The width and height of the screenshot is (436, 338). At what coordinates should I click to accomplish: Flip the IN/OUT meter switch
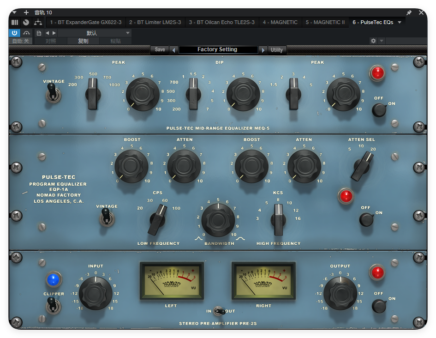219,311
